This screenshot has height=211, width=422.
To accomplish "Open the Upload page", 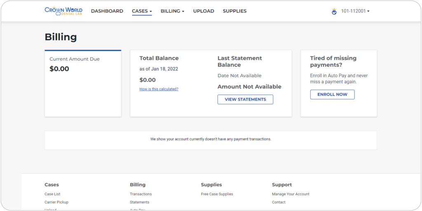I will pos(204,11).
